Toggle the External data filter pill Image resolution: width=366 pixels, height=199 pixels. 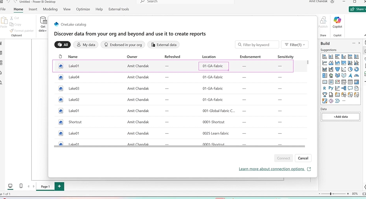point(163,45)
